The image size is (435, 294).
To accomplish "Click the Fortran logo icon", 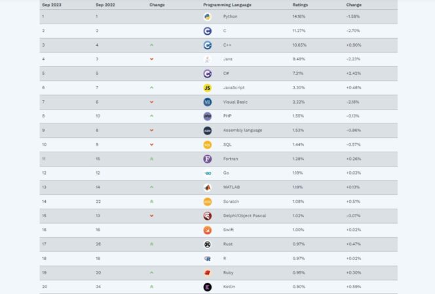I will pos(207,159).
